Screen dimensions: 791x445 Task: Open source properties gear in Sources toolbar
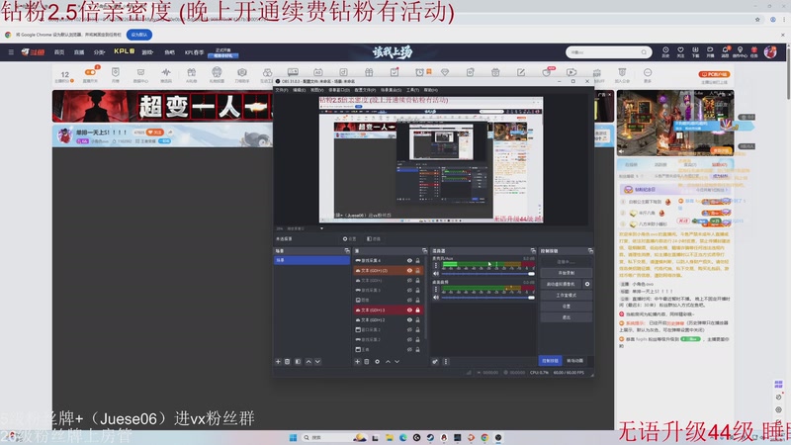(x=378, y=362)
